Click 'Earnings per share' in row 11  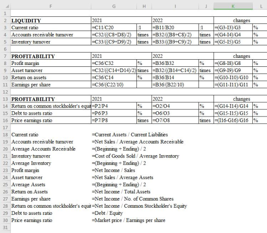pyautogui.click(x=51, y=85)
